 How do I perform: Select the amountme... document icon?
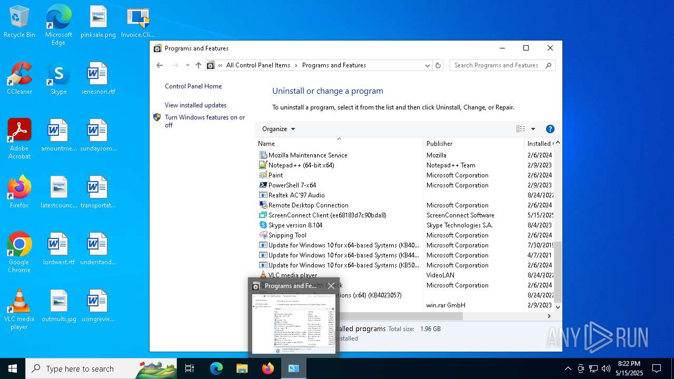pyautogui.click(x=58, y=136)
